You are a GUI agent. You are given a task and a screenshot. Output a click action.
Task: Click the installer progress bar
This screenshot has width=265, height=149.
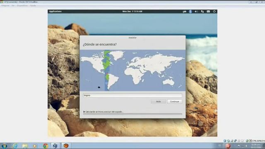pos(132,114)
